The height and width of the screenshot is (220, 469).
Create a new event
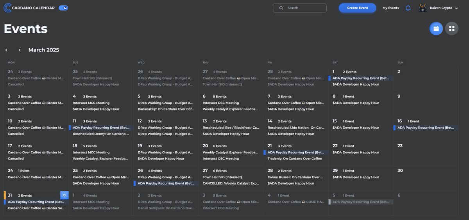(358, 8)
